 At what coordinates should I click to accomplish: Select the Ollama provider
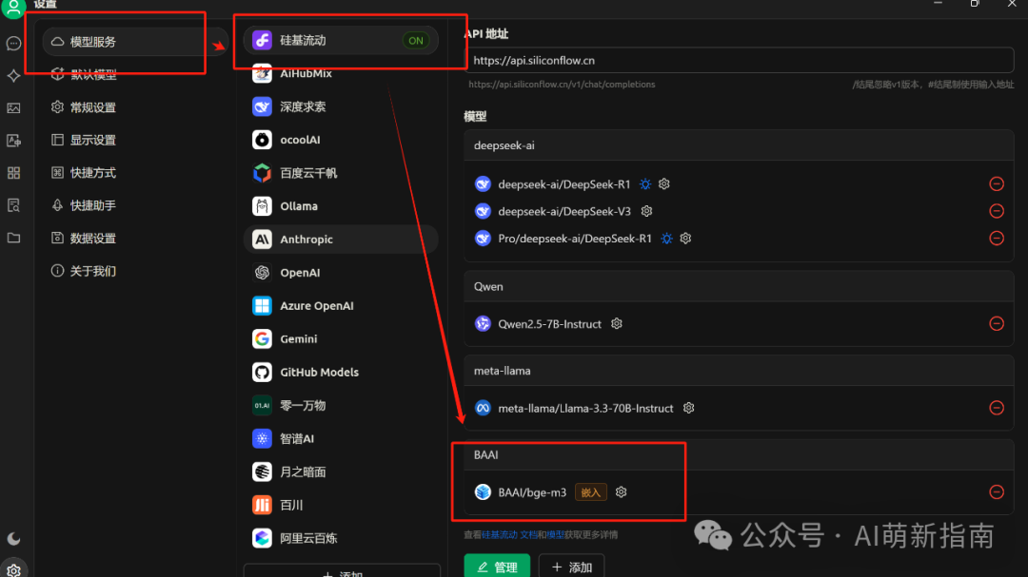click(x=341, y=206)
